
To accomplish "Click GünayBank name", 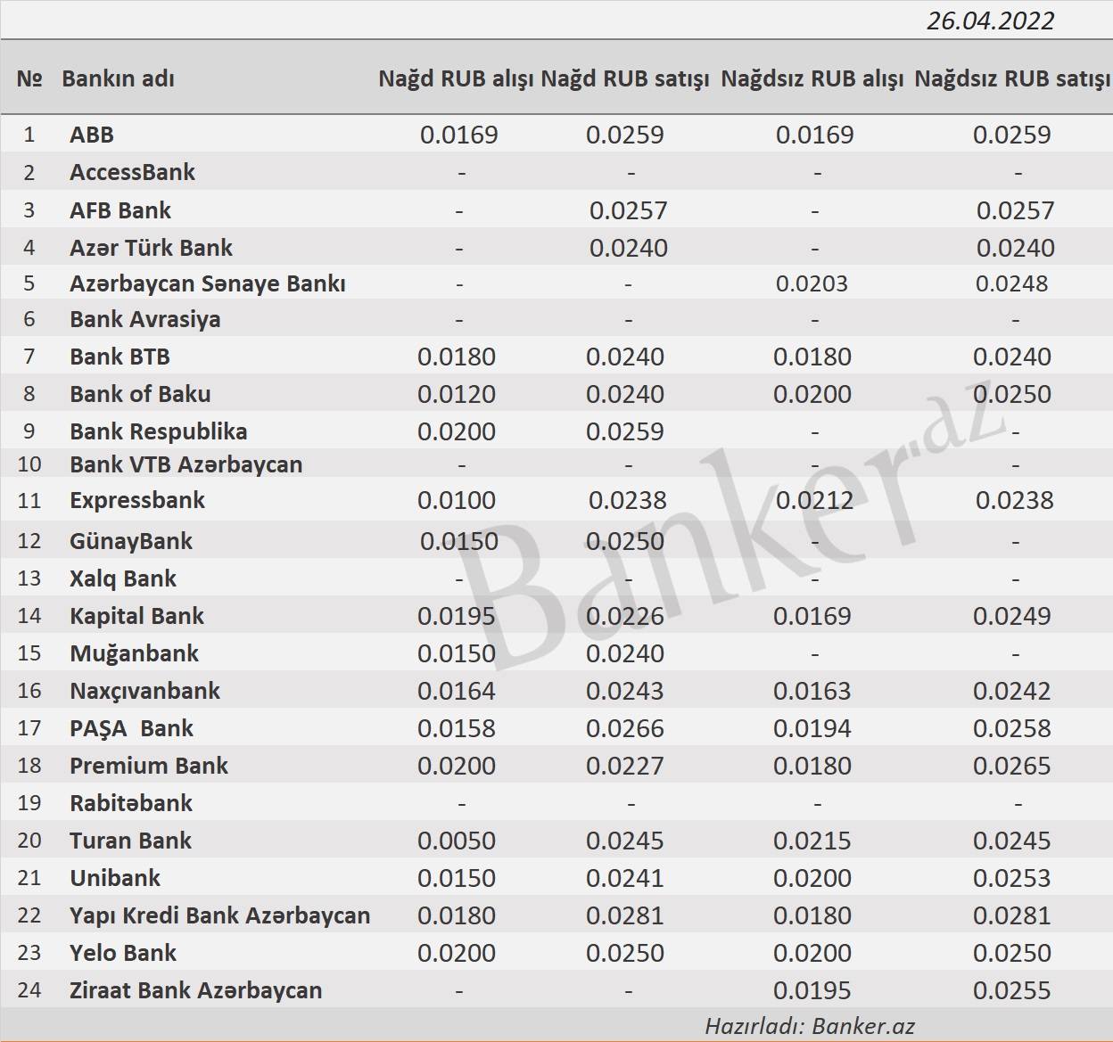I will [x=131, y=541].
